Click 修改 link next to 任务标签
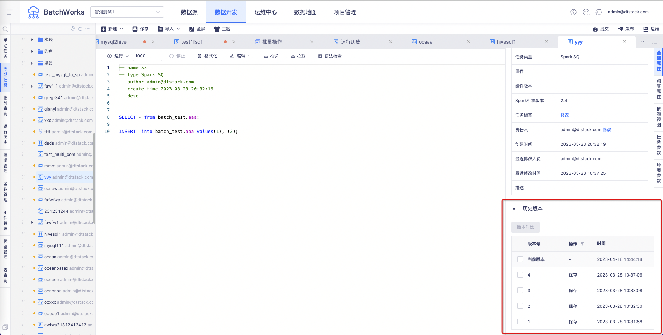The width and height of the screenshot is (663, 335). pyautogui.click(x=565, y=115)
